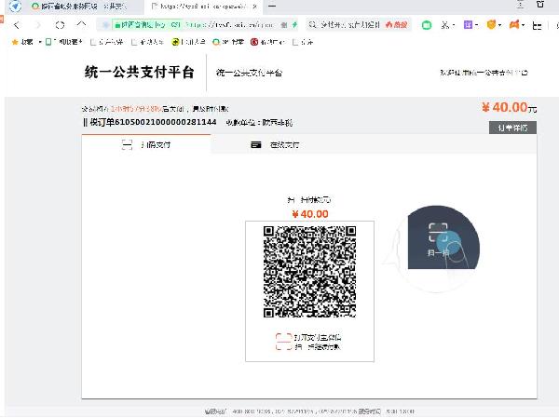Click the 统一公共支付平台 bold page title

pos(140,72)
